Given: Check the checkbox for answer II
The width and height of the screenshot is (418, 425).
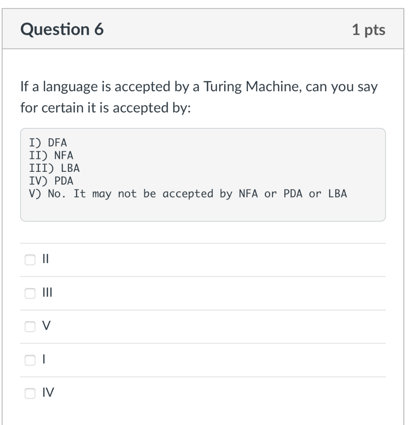Looking at the screenshot, I should 29,259.
